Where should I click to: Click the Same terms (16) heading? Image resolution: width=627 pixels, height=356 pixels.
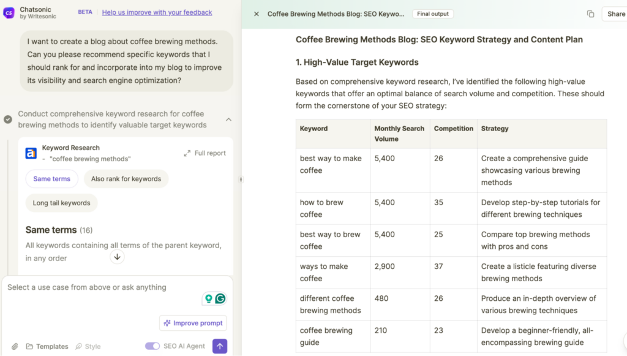(59, 230)
